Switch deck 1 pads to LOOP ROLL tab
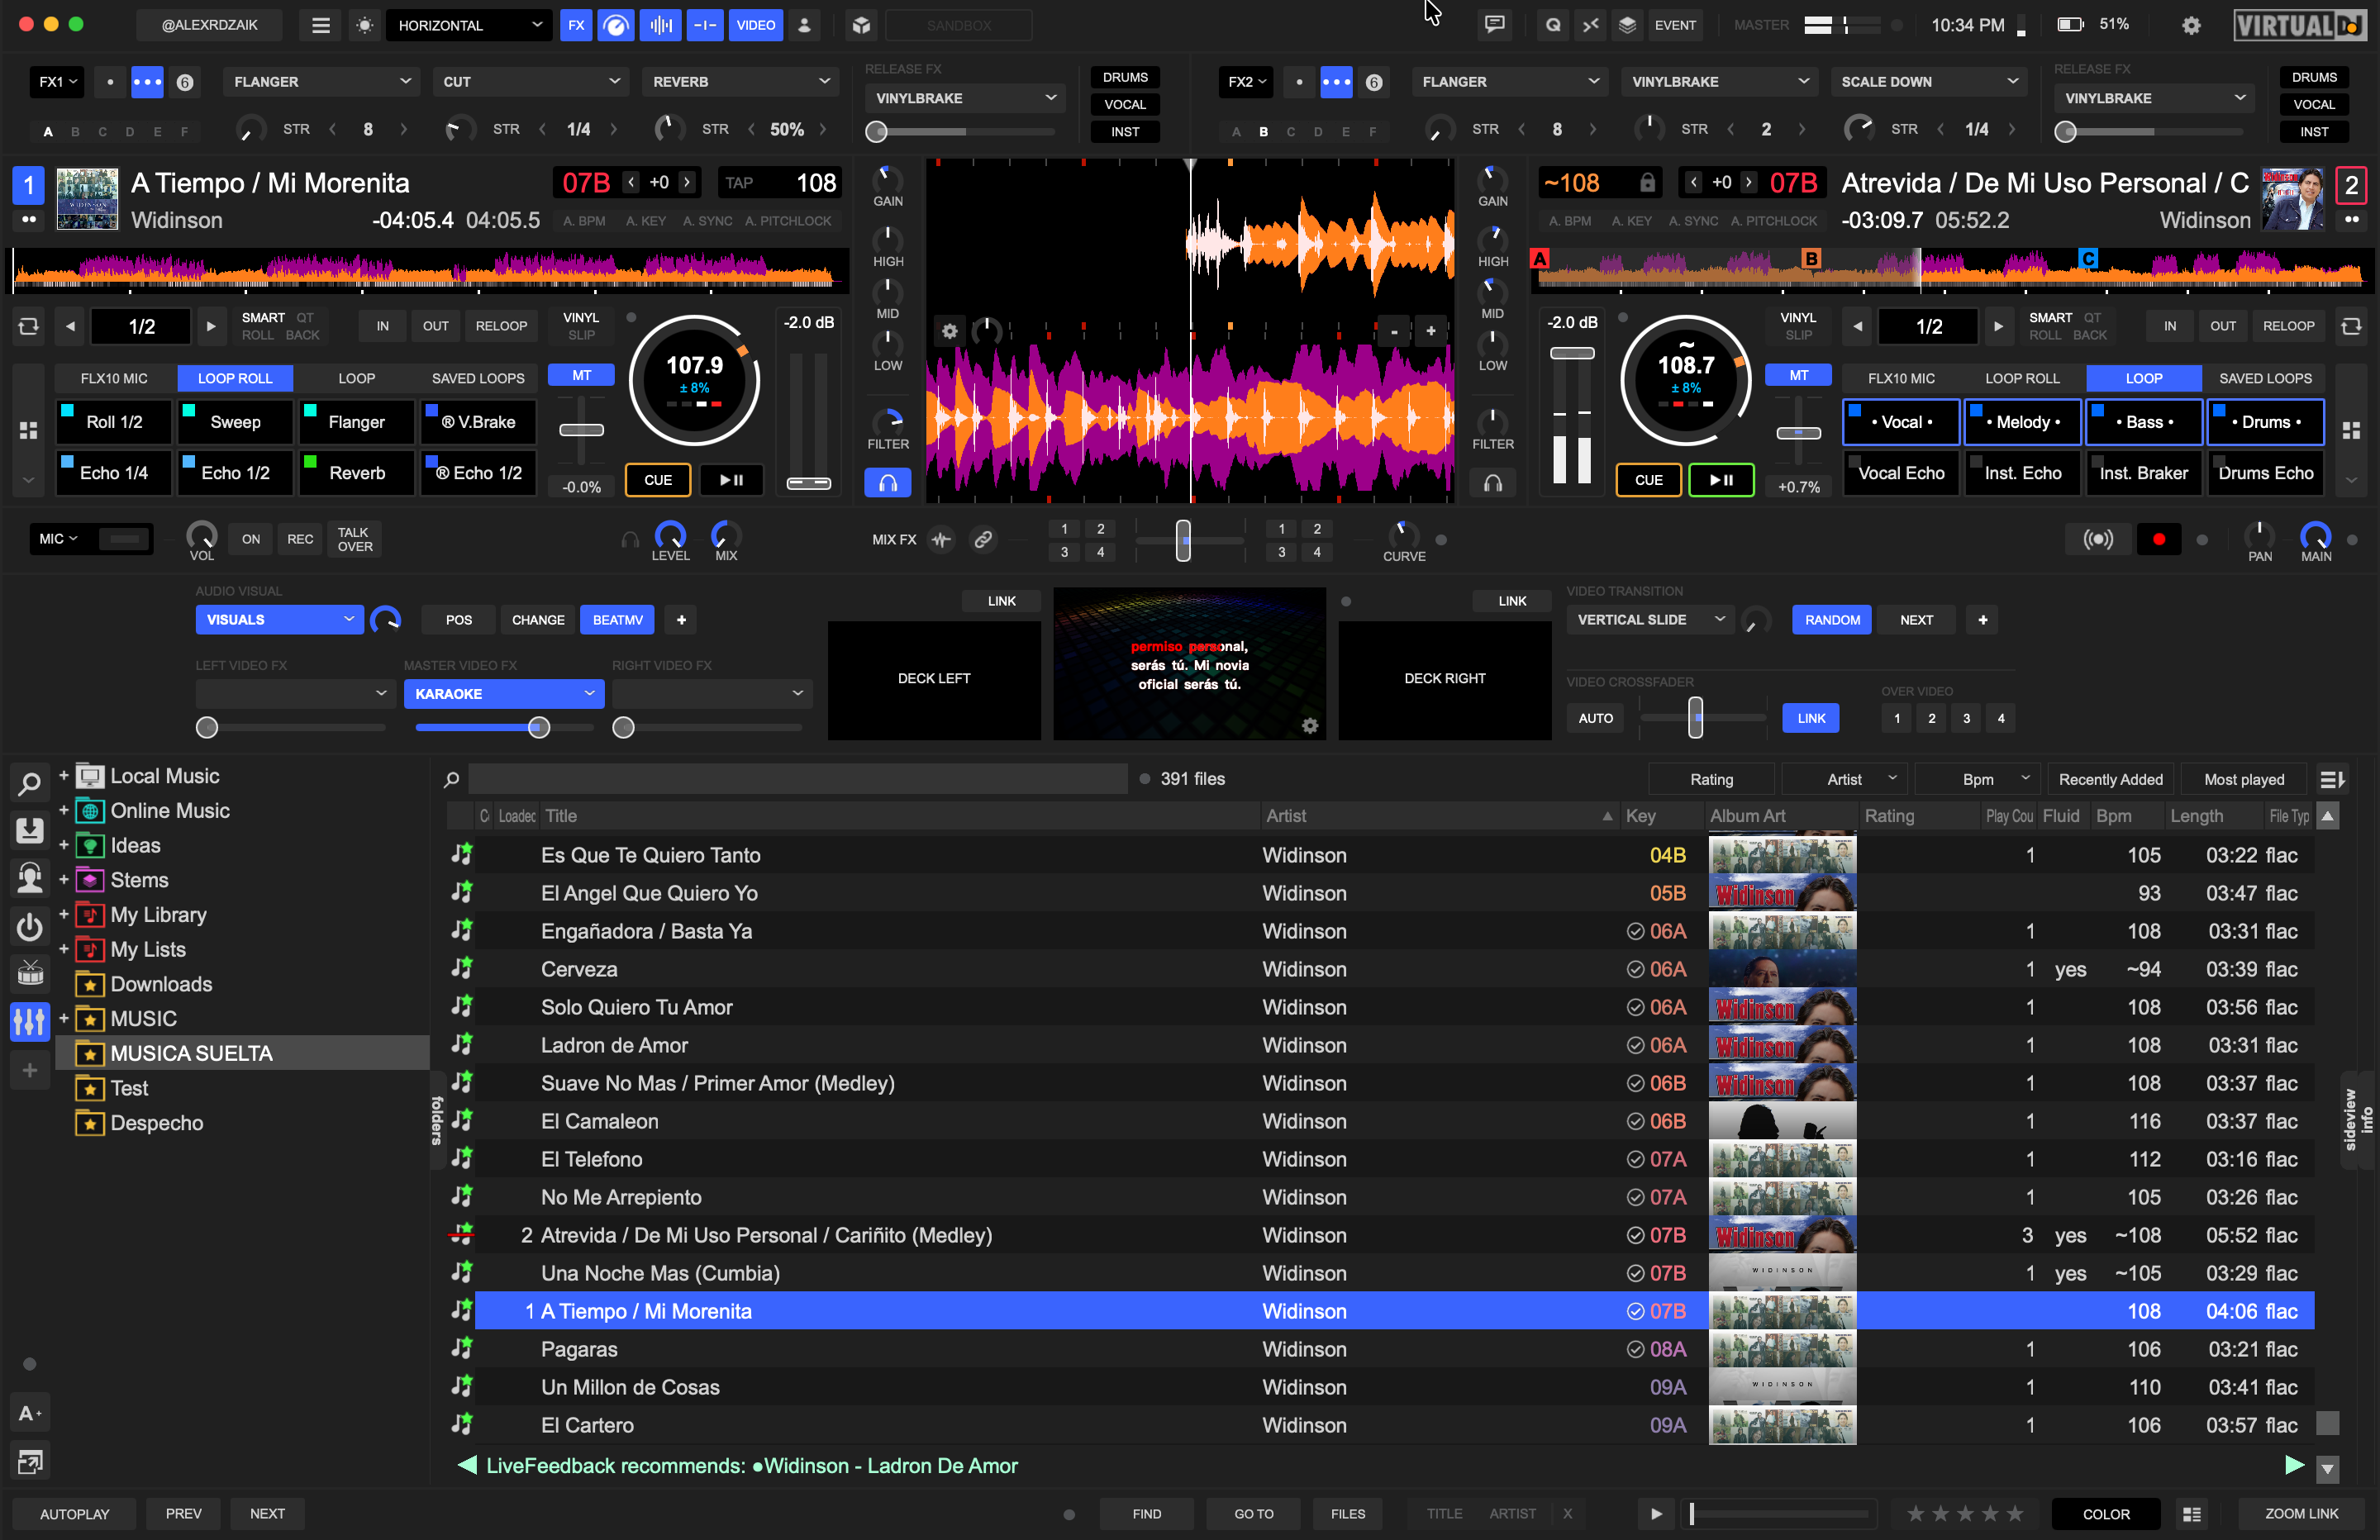 235,378
